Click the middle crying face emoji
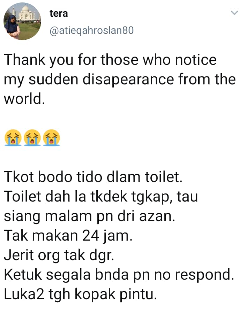The height and width of the screenshot is (310, 246). tap(32, 138)
